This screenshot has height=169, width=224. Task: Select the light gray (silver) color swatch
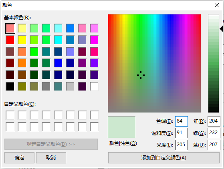(x=70, y=87)
